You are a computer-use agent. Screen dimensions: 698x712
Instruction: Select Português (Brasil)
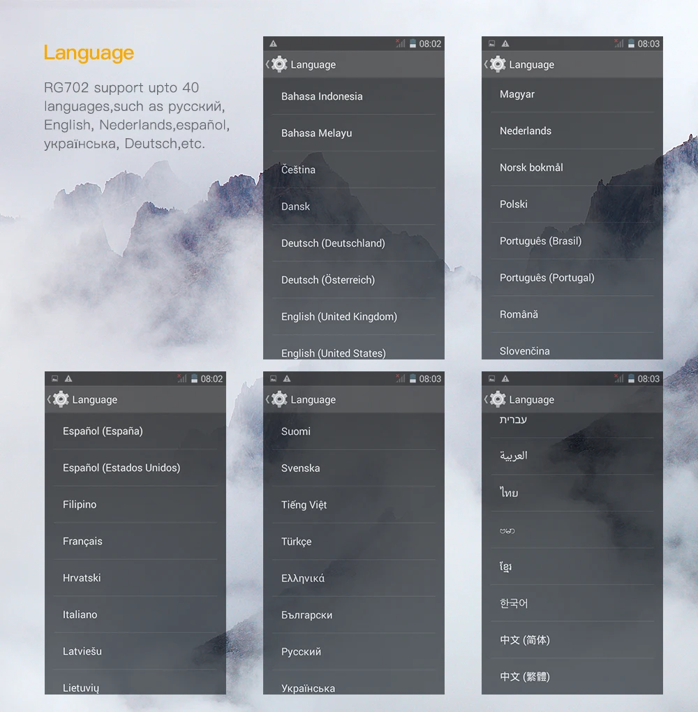[572, 241]
